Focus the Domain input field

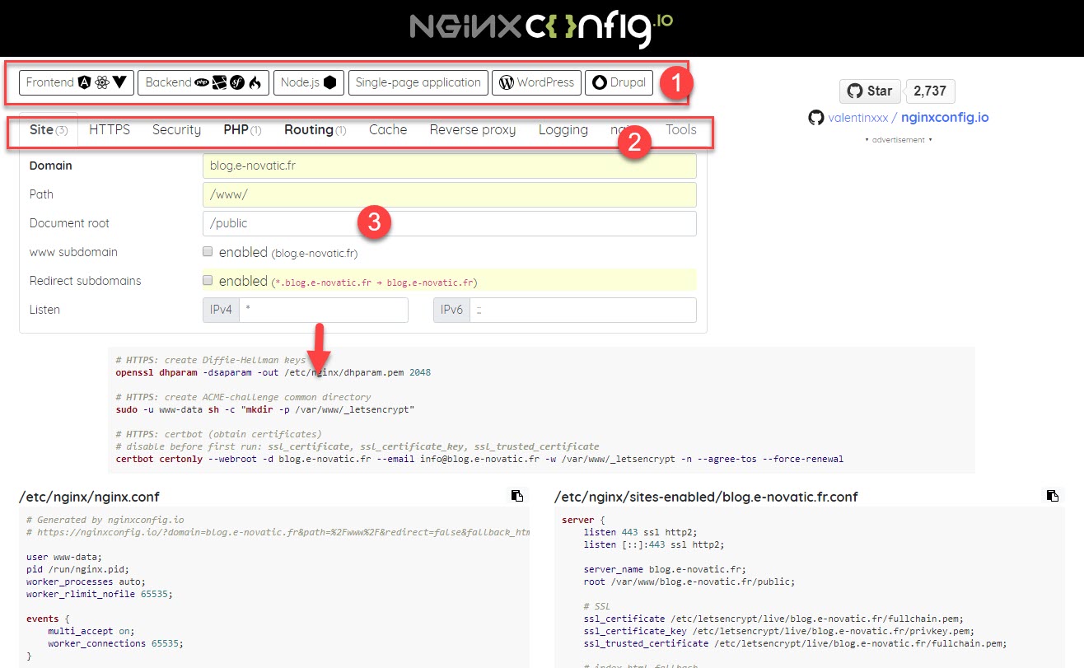click(x=449, y=166)
